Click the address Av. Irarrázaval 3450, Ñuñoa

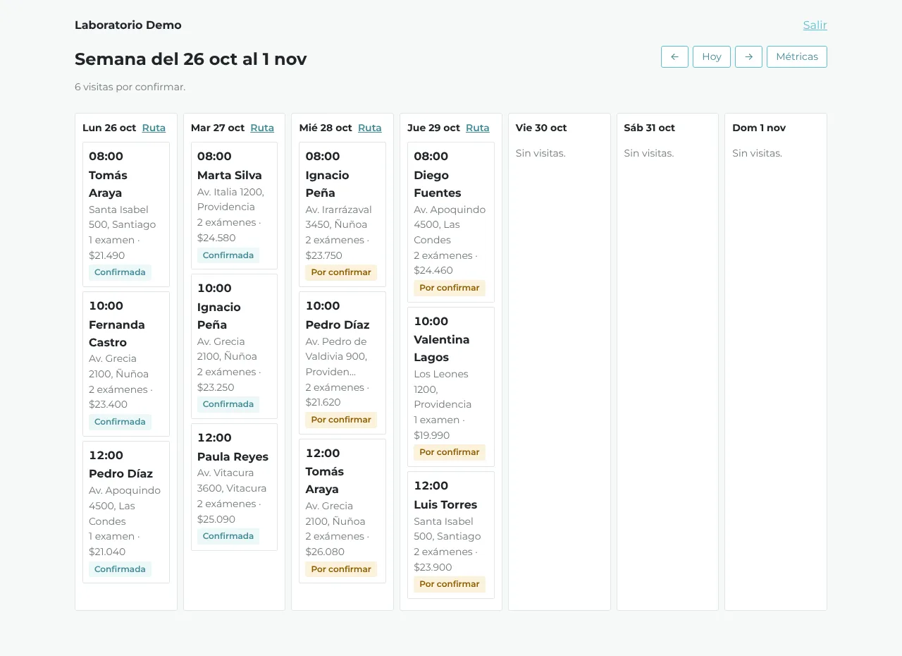tap(339, 217)
